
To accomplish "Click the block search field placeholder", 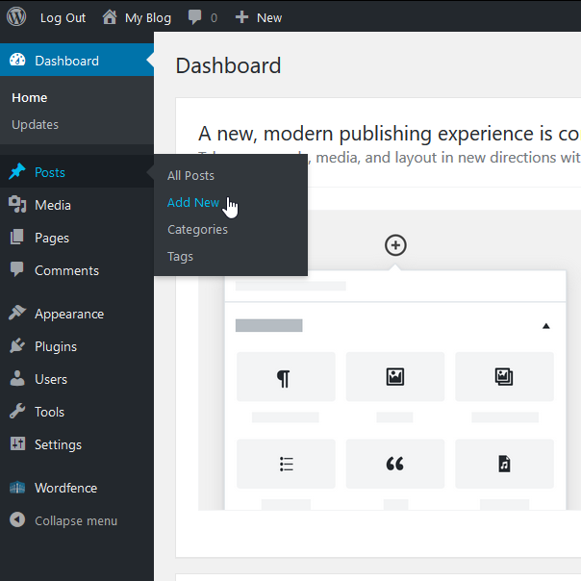I will [290, 286].
